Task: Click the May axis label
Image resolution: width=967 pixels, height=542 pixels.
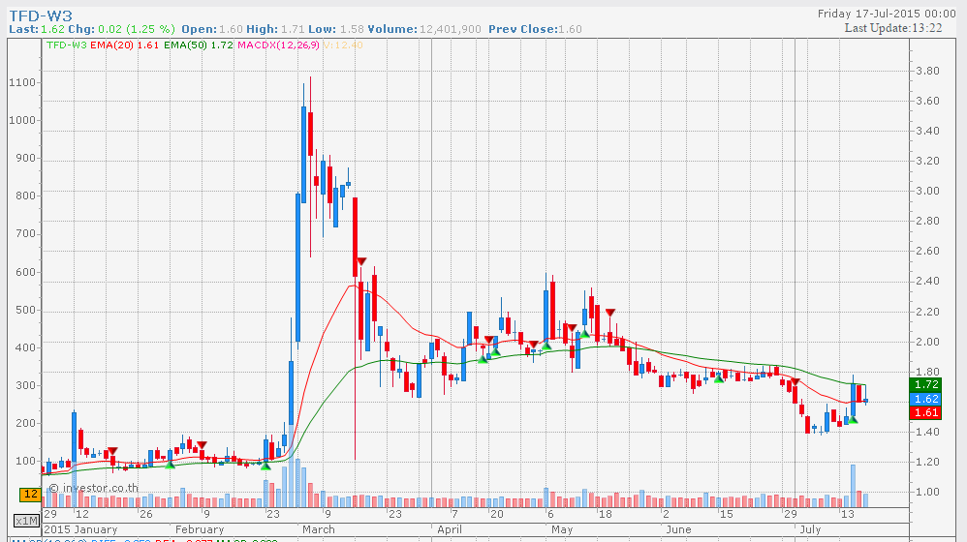Action: point(562,529)
